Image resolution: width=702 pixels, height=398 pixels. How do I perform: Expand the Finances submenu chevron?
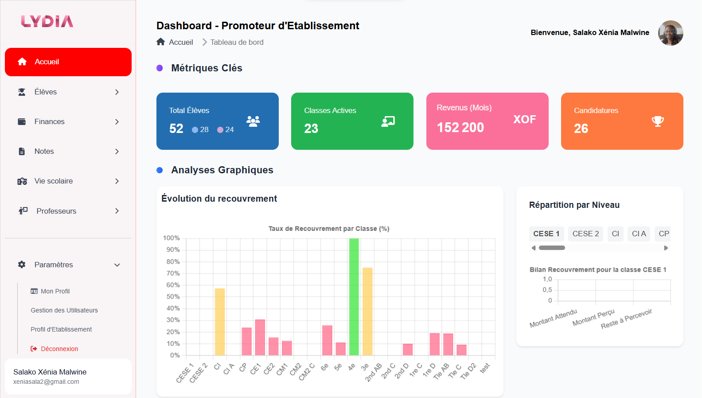117,122
